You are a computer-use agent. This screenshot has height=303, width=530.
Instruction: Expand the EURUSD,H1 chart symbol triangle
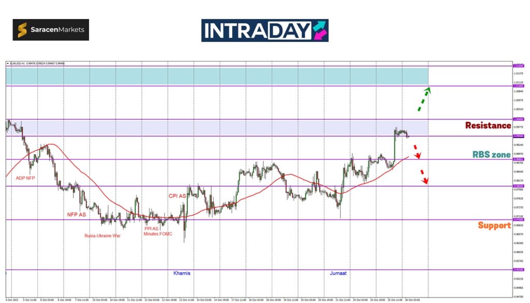pos(8,64)
